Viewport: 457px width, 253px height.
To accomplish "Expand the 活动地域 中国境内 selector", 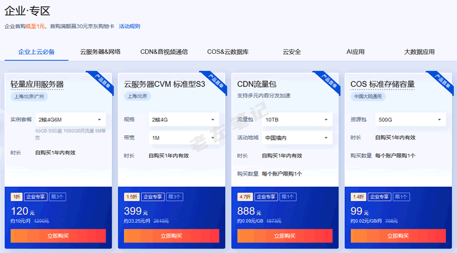I will click(297, 138).
